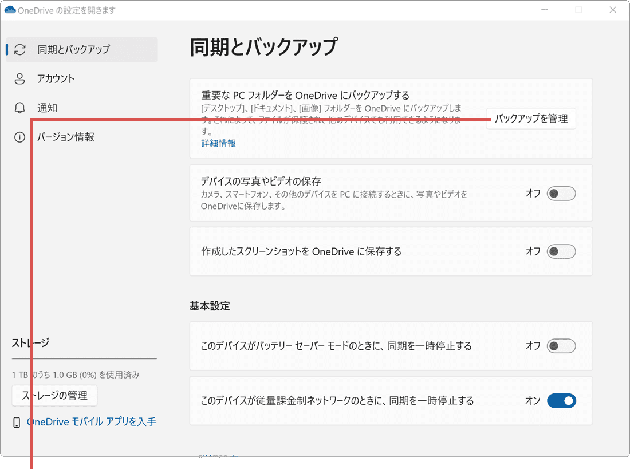Select the 同期とバックアップ sync icon in sidebar
Screen dimensions: 630x469
tap(19, 50)
